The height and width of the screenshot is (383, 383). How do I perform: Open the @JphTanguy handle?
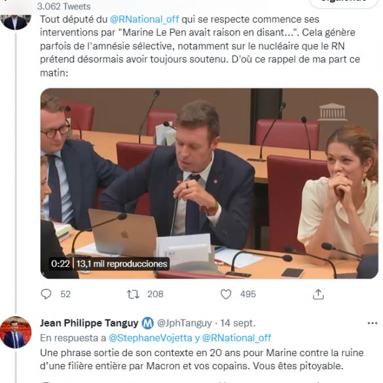coord(185,323)
